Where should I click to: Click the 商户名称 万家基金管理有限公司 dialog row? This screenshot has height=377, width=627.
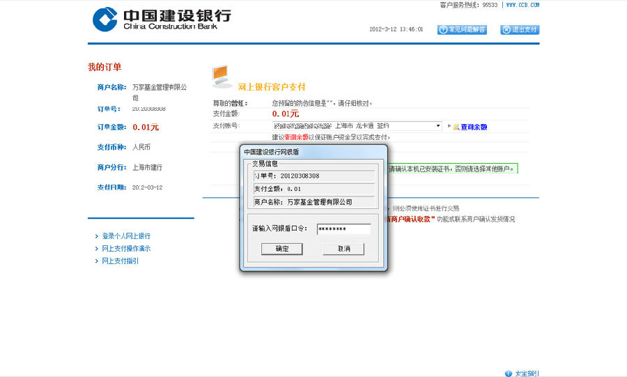(314, 202)
